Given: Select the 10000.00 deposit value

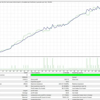Looking at the screenshot, I should [x=25, y=77].
